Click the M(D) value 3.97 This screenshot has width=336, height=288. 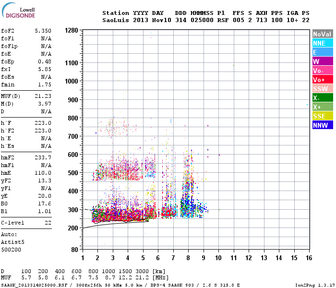pos(45,104)
